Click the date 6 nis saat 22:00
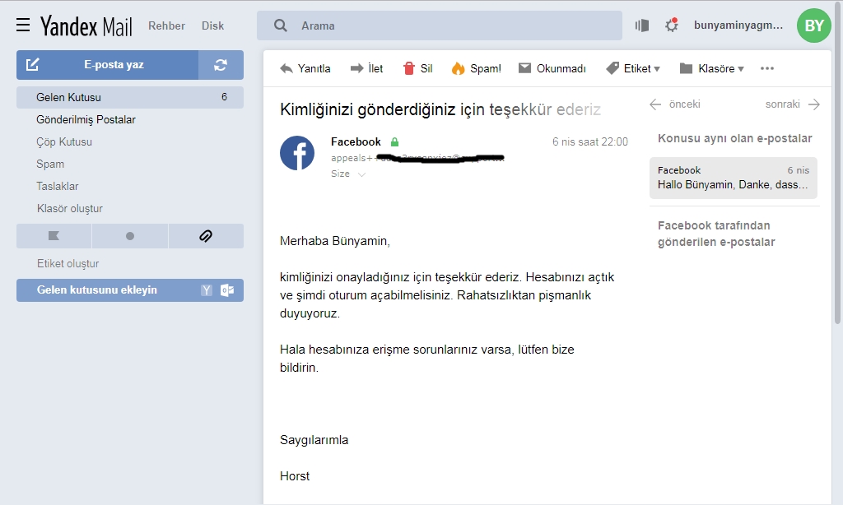The image size is (843, 505). (x=590, y=141)
